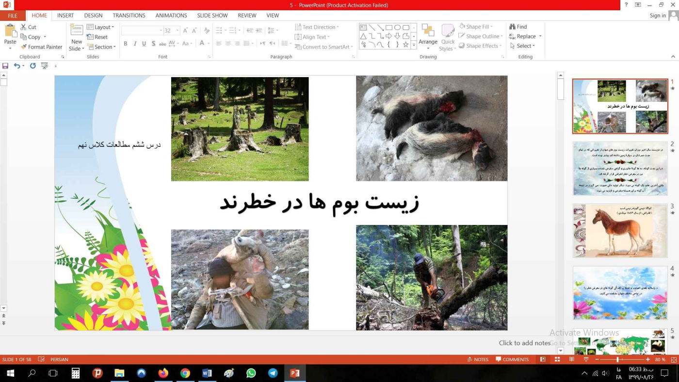The width and height of the screenshot is (679, 382).
Task: Open Telegram from the taskbar
Action: (273, 373)
